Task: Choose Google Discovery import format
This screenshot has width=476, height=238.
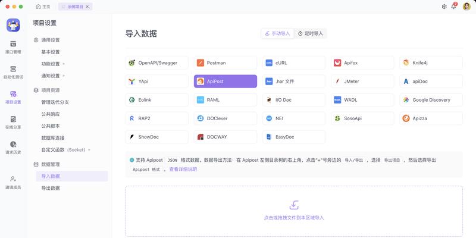Action: (431, 100)
